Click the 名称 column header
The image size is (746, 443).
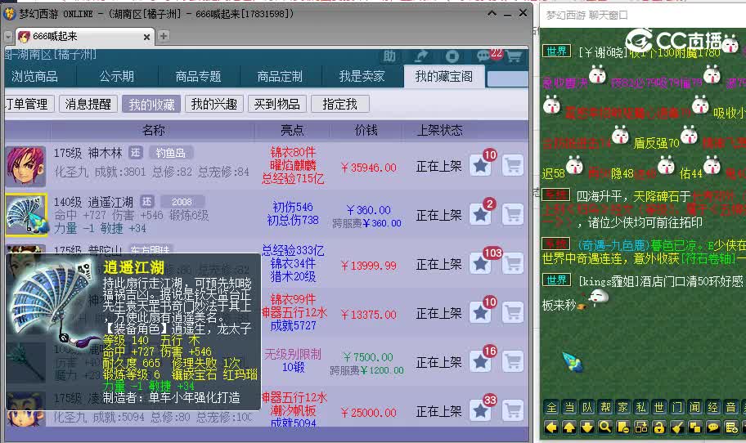click(x=153, y=130)
